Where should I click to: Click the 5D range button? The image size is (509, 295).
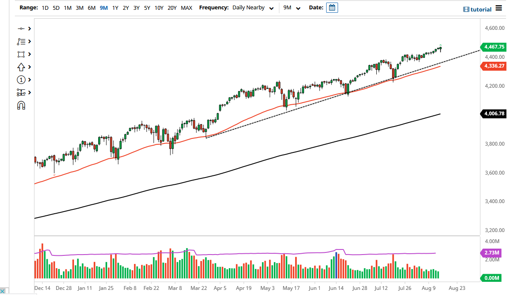coord(56,8)
